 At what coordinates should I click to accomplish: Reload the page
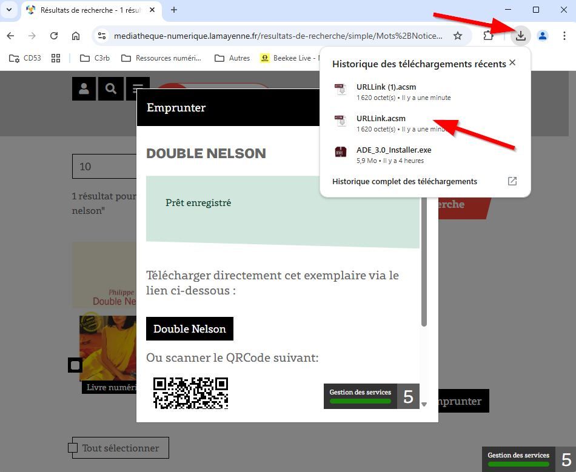tap(54, 36)
